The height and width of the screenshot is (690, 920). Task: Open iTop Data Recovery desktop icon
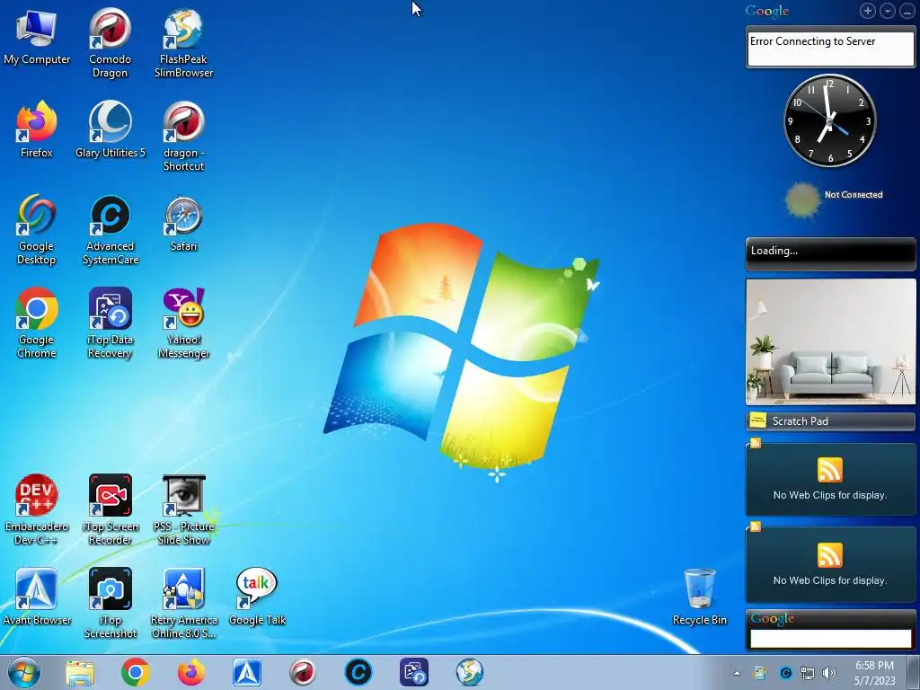tap(110, 323)
